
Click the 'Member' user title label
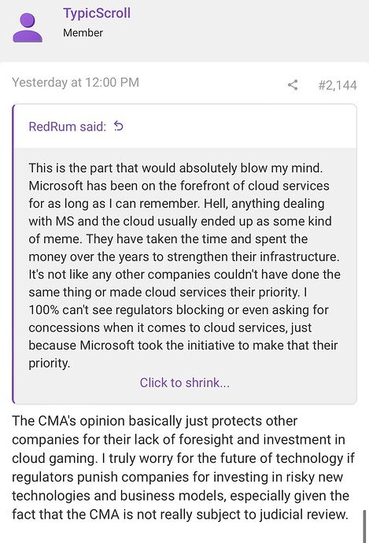[83, 33]
